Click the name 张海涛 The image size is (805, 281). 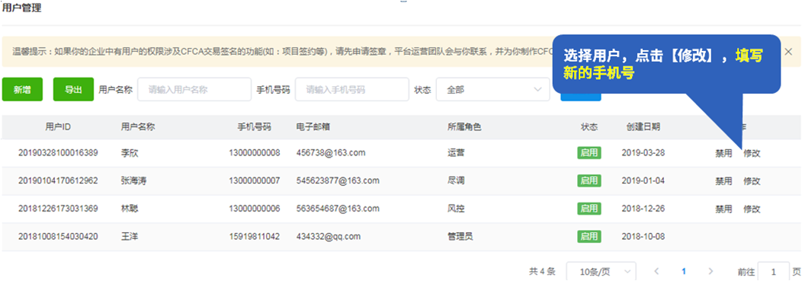click(133, 180)
